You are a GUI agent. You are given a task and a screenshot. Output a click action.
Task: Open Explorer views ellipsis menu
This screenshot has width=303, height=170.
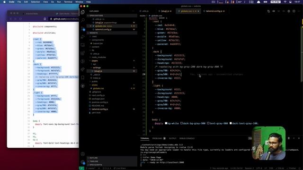[x=133, y=11]
